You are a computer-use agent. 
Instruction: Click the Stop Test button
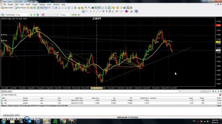[x=42, y=8]
